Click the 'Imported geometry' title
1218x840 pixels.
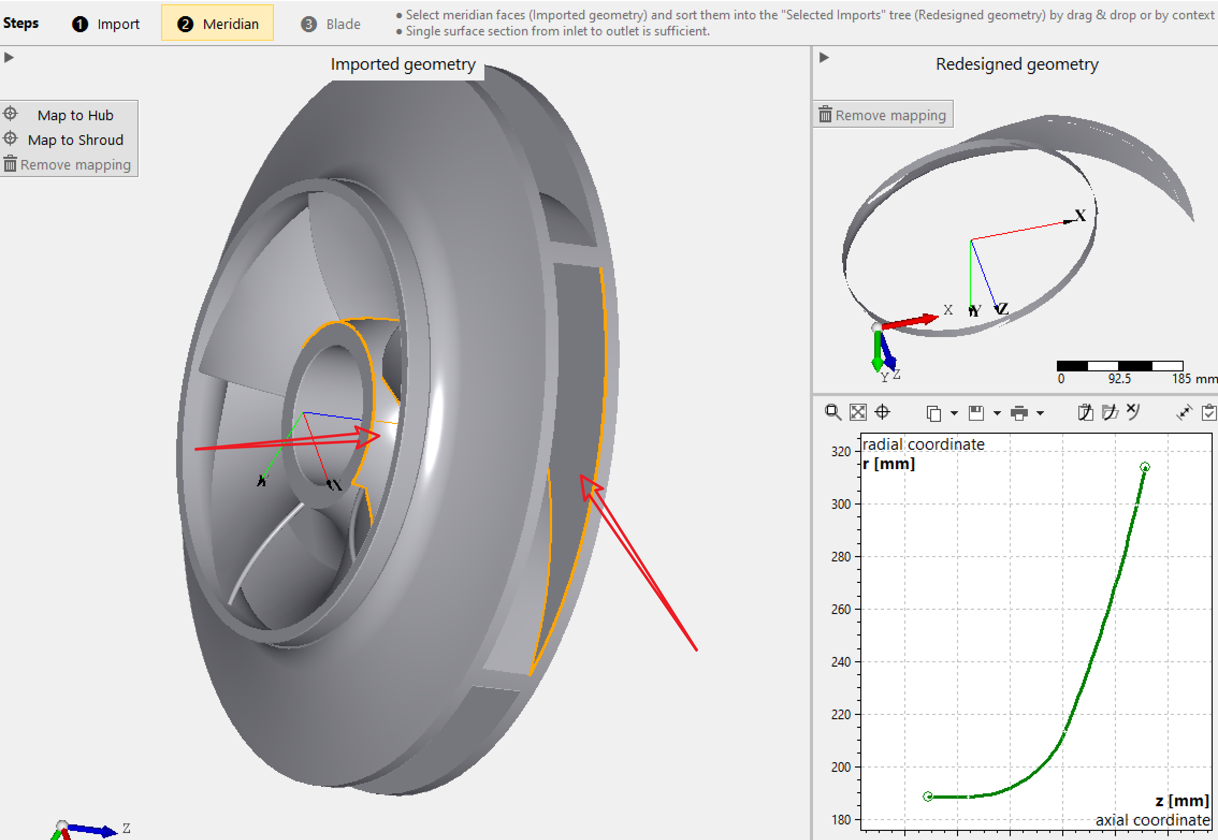pyautogui.click(x=403, y=64)
